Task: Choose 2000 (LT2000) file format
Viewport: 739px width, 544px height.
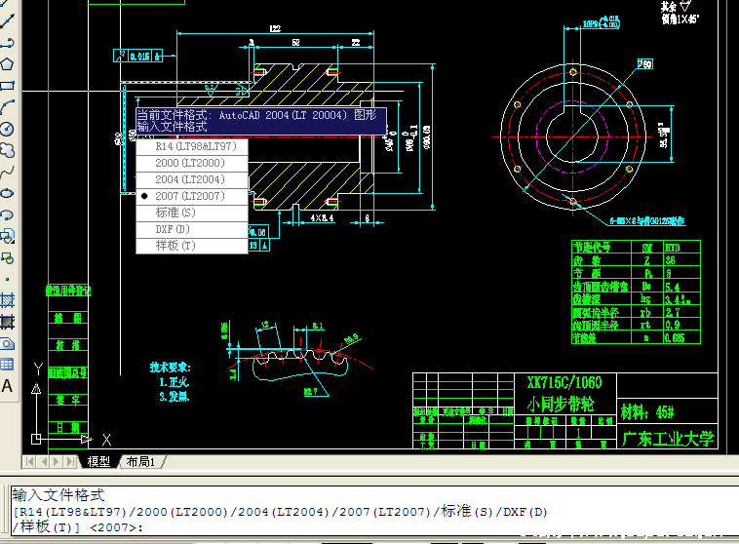Action: click(x=192, y=163)
